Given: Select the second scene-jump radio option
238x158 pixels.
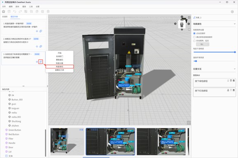Looking at the screenshot, I should click(x=194, y=37).
